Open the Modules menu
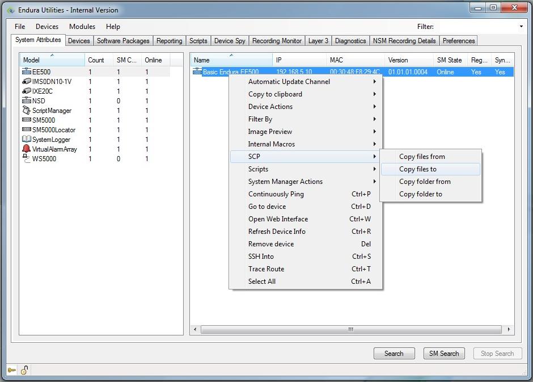This screenshot has height=382, width=533. tap(82, 27)
